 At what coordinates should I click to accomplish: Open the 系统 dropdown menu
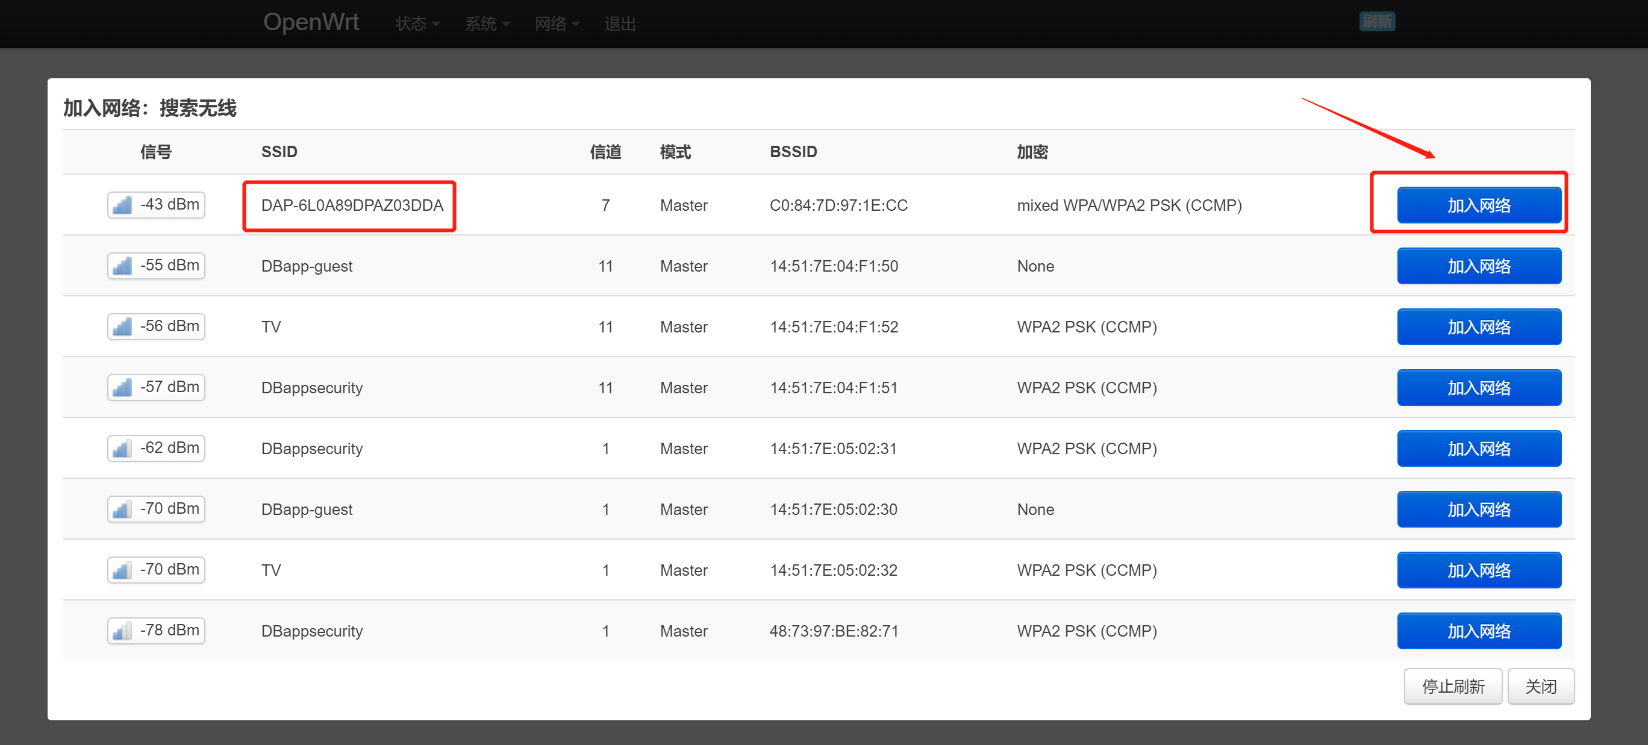pos(487,23)
